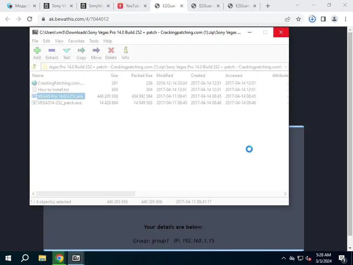Click the Delete toolbar icon
353x265 pixels.
click(x=111, y=53)
